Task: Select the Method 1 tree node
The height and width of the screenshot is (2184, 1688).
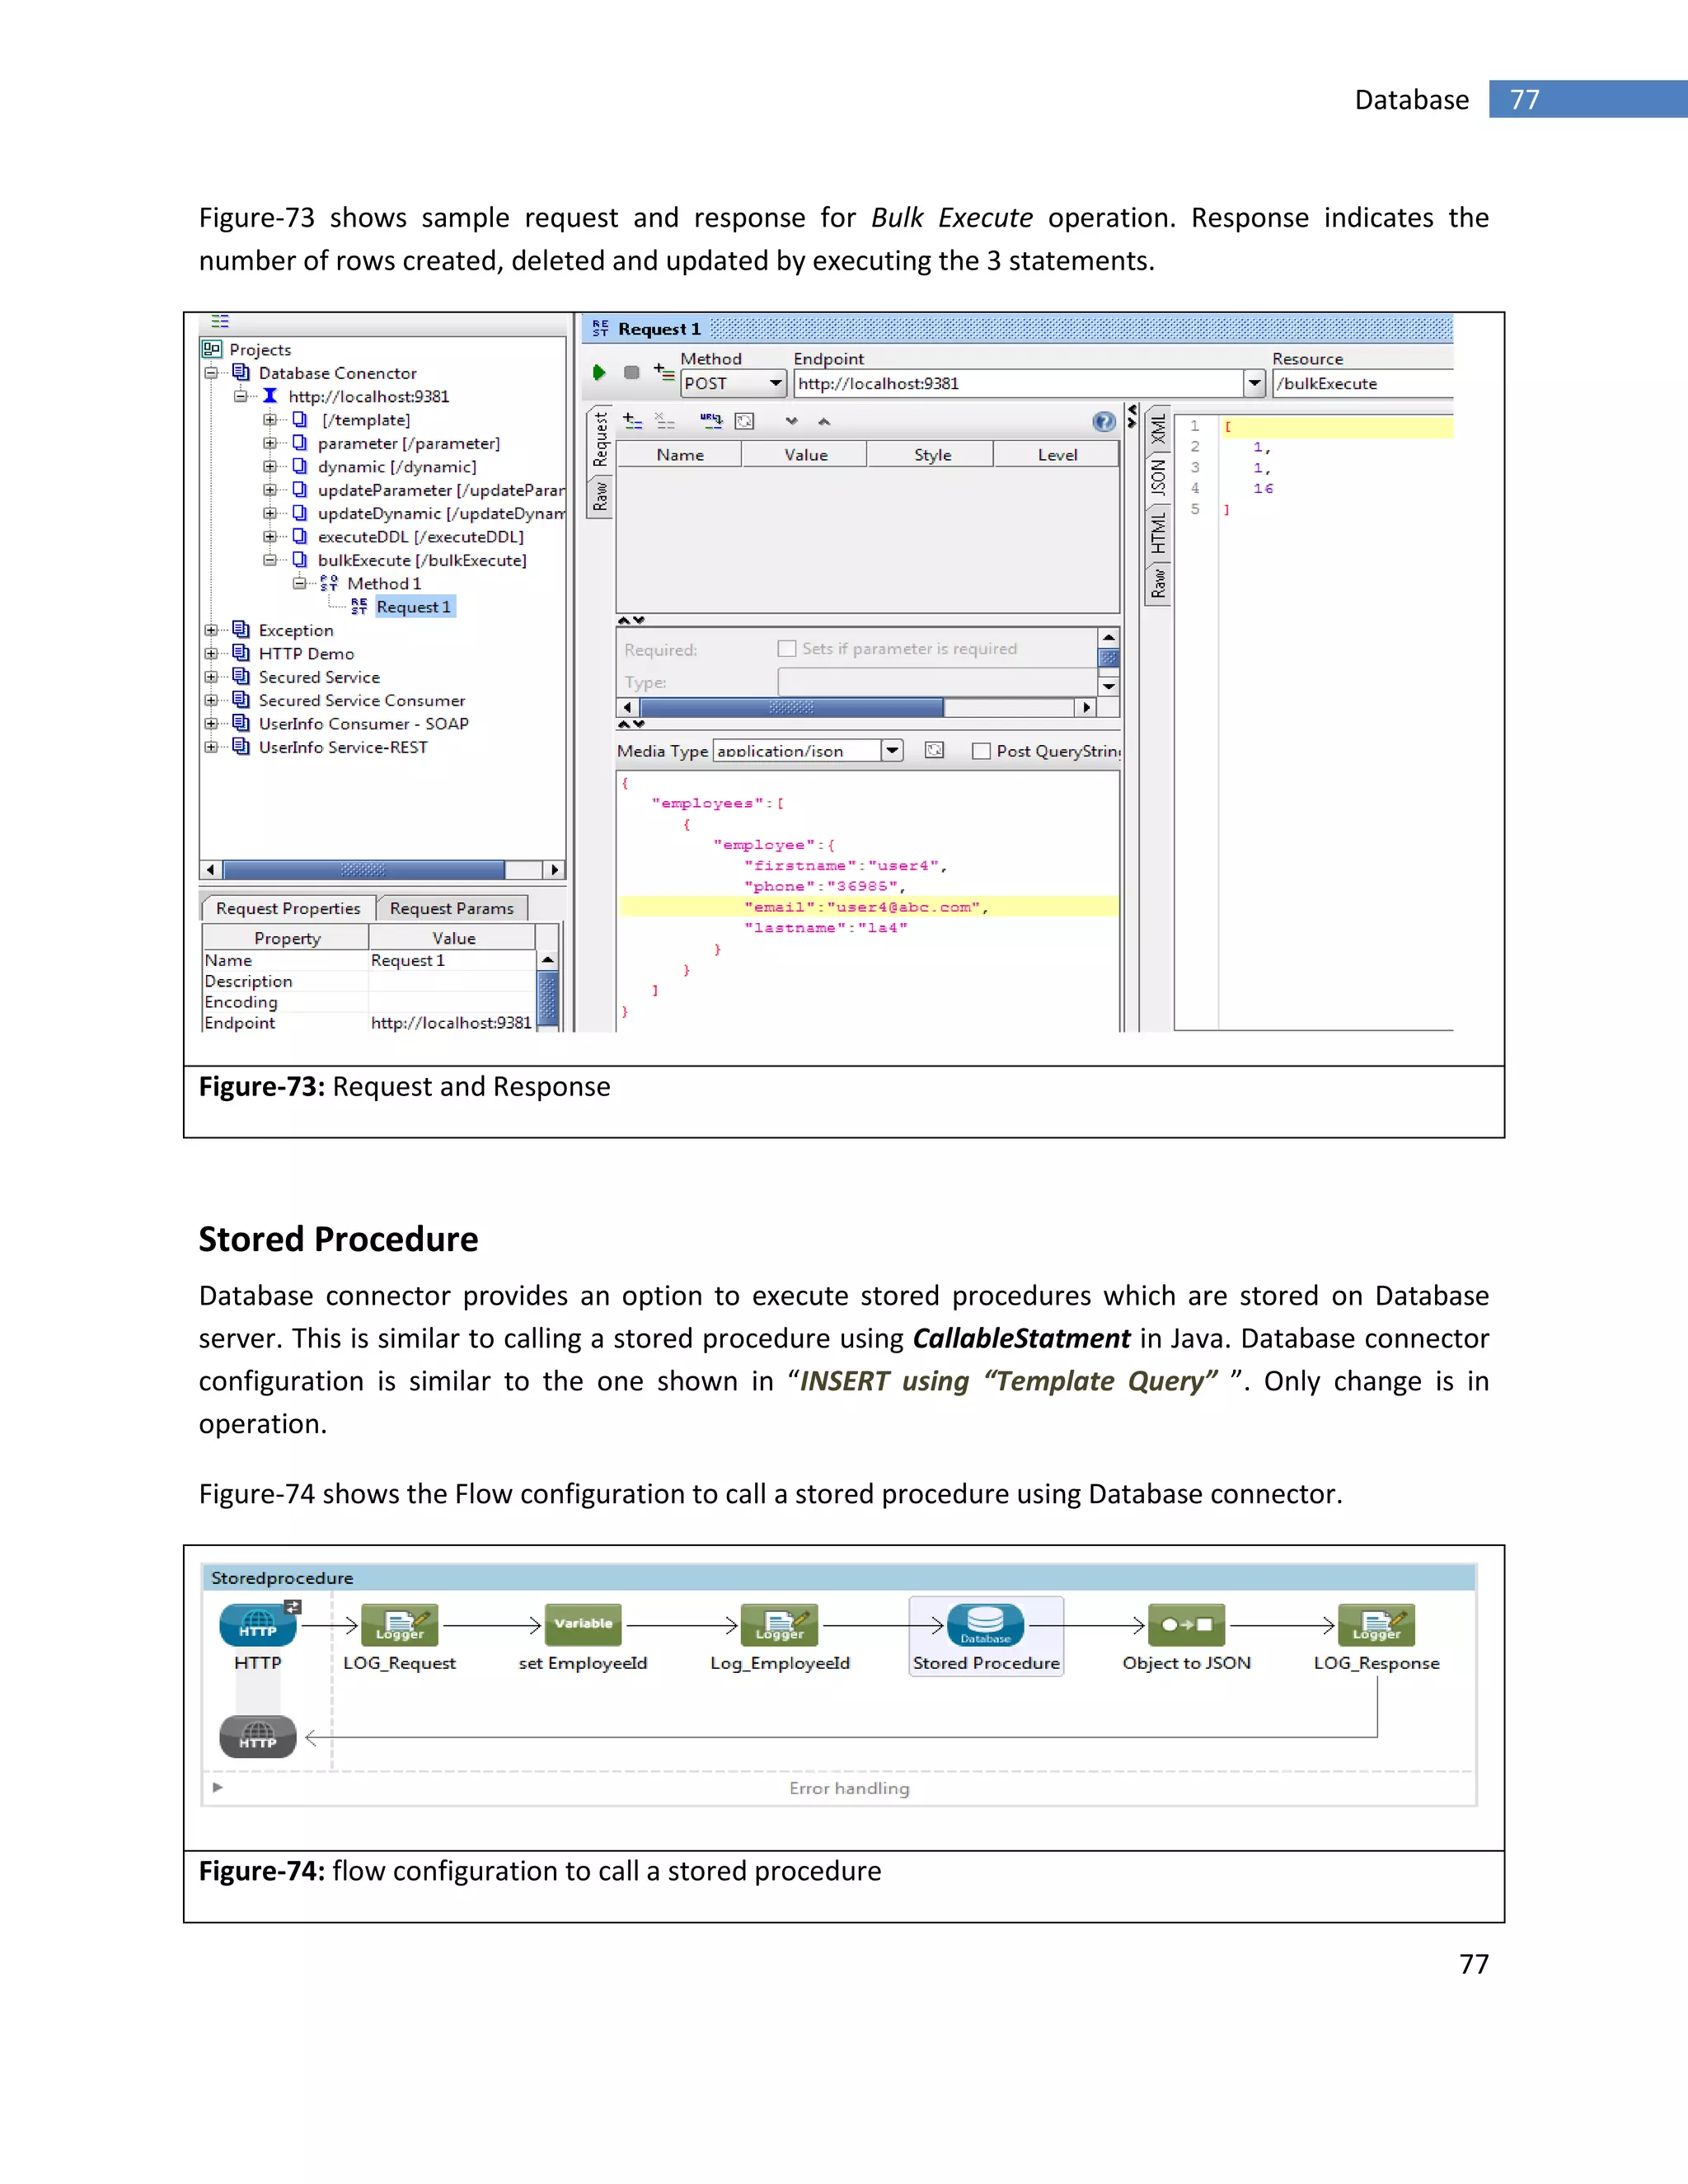Action: pos(384,584)
